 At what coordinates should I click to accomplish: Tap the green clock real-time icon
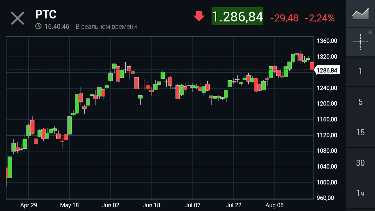(x=38, y=27)
